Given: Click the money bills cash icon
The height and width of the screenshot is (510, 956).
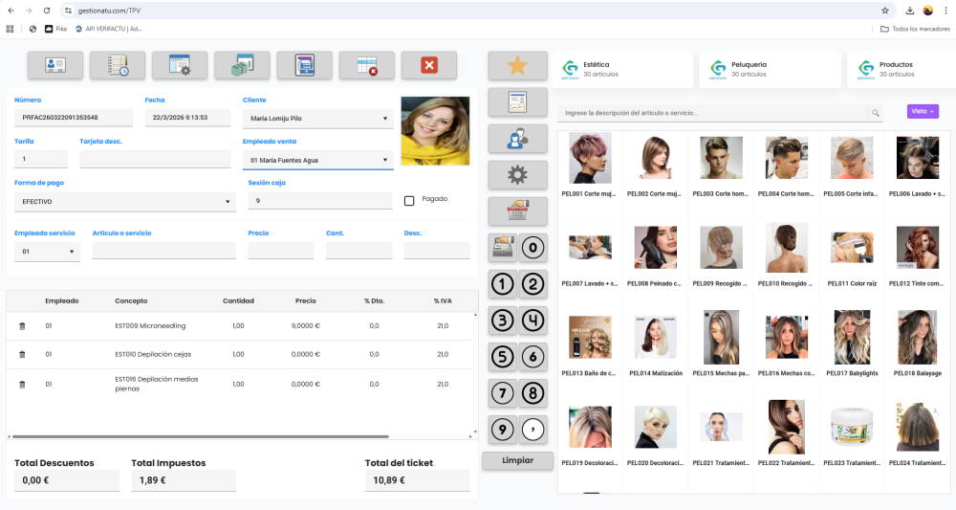Looking at the screenshot, I should pyautogui.click(x=241, y=65).
